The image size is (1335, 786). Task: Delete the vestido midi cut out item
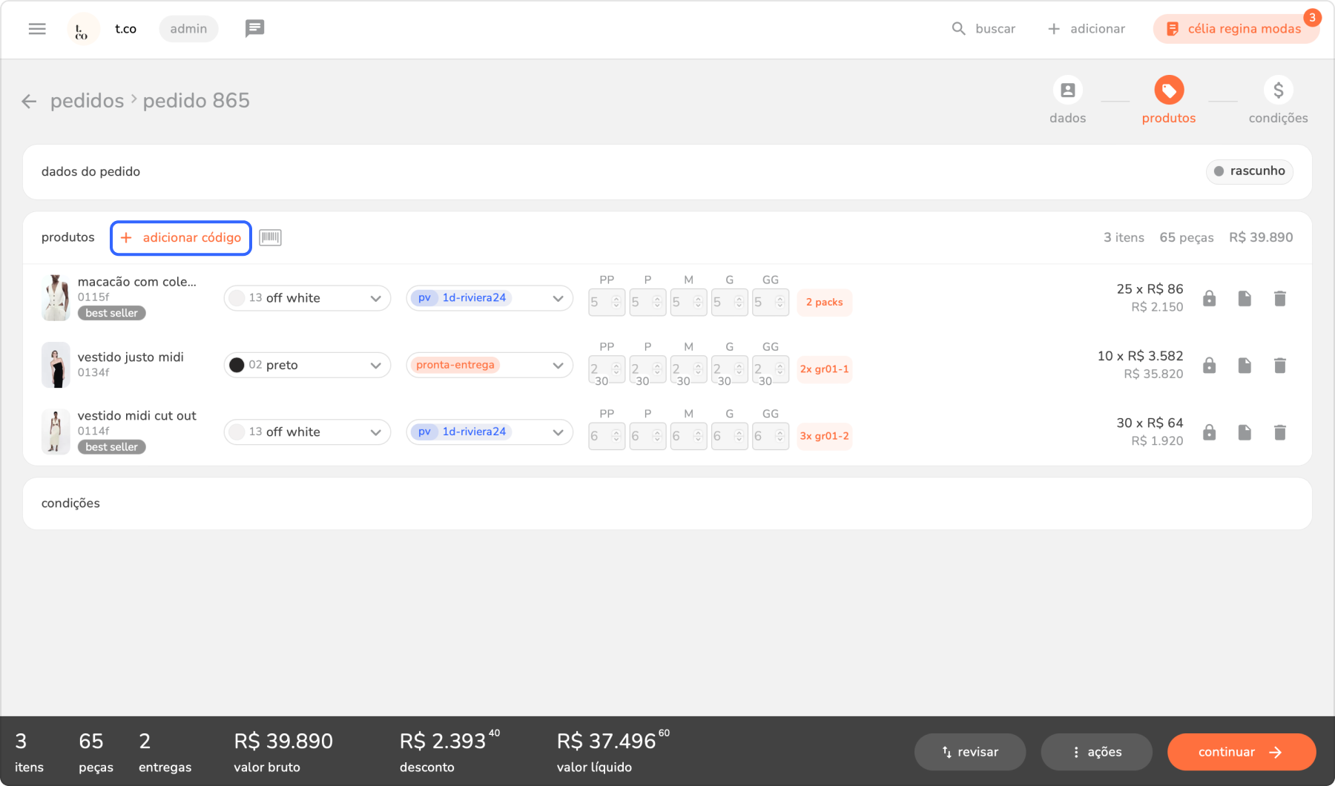pyautogui.click(x=1279, y=432)
